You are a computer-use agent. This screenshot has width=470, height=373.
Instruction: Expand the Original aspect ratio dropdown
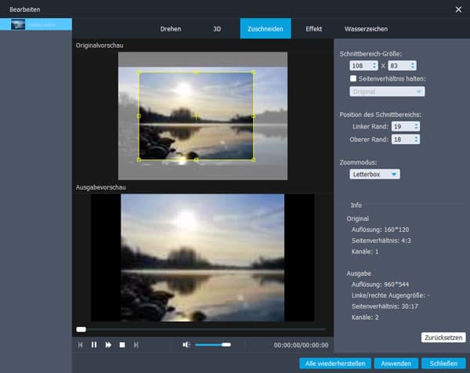click(388, 92)
